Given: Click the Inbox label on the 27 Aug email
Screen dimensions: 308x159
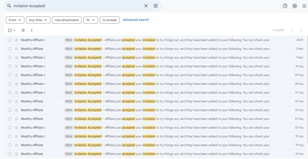Looking at the screenshot, I should click(x=69, y=93).
